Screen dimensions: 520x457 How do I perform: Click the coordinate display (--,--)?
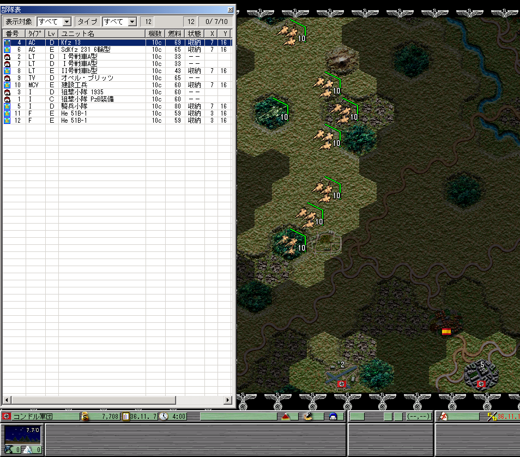[x=419, y=416]
